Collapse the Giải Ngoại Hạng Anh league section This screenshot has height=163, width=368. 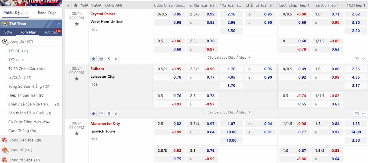(68, 5)
